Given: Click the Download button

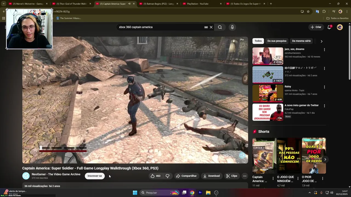Looking at the screenshot, I should [211, 176].
